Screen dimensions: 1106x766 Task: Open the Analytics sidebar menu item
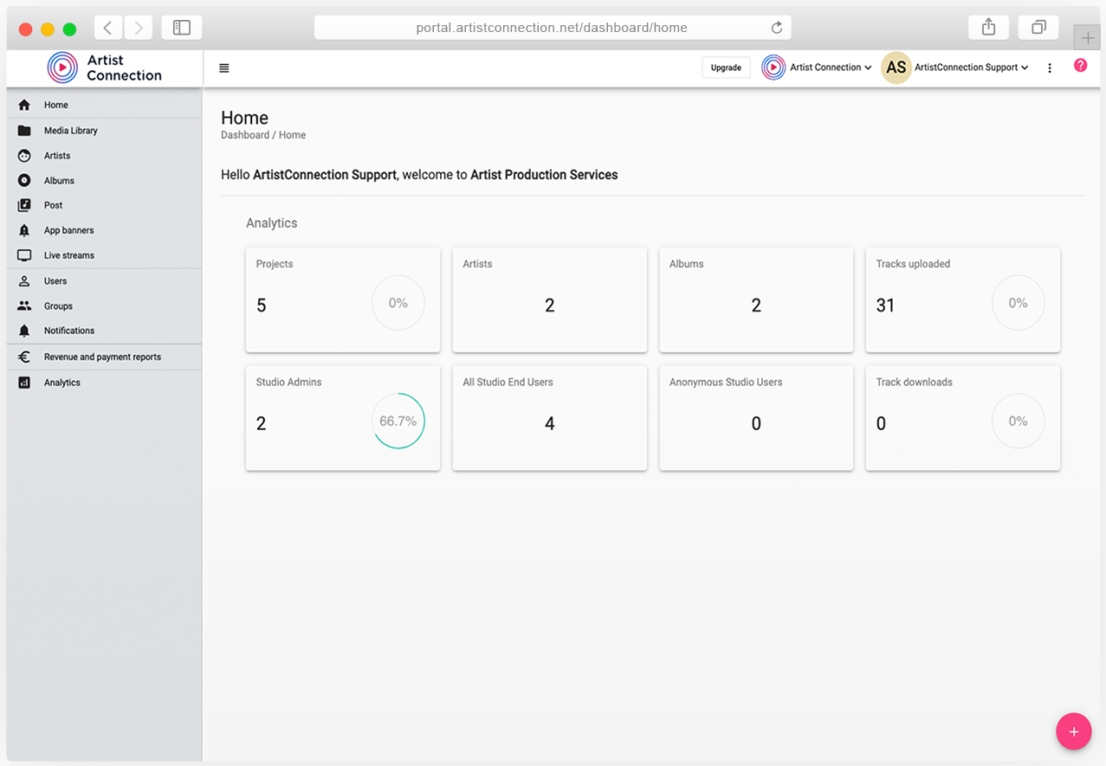tap(62, 383)
